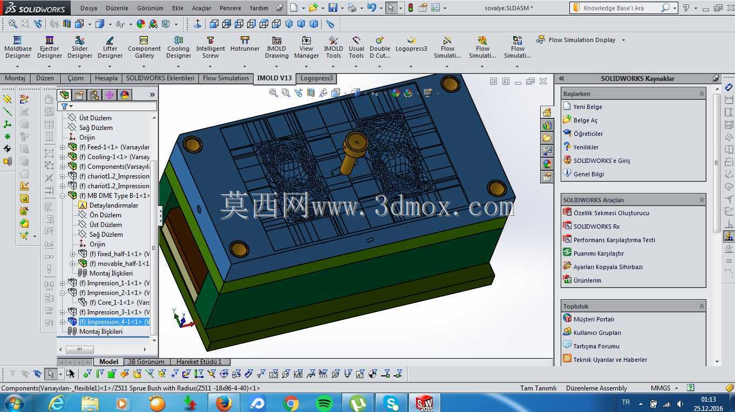
Task: Open the Müşteri Portalı link
Action: pos(594,319)
